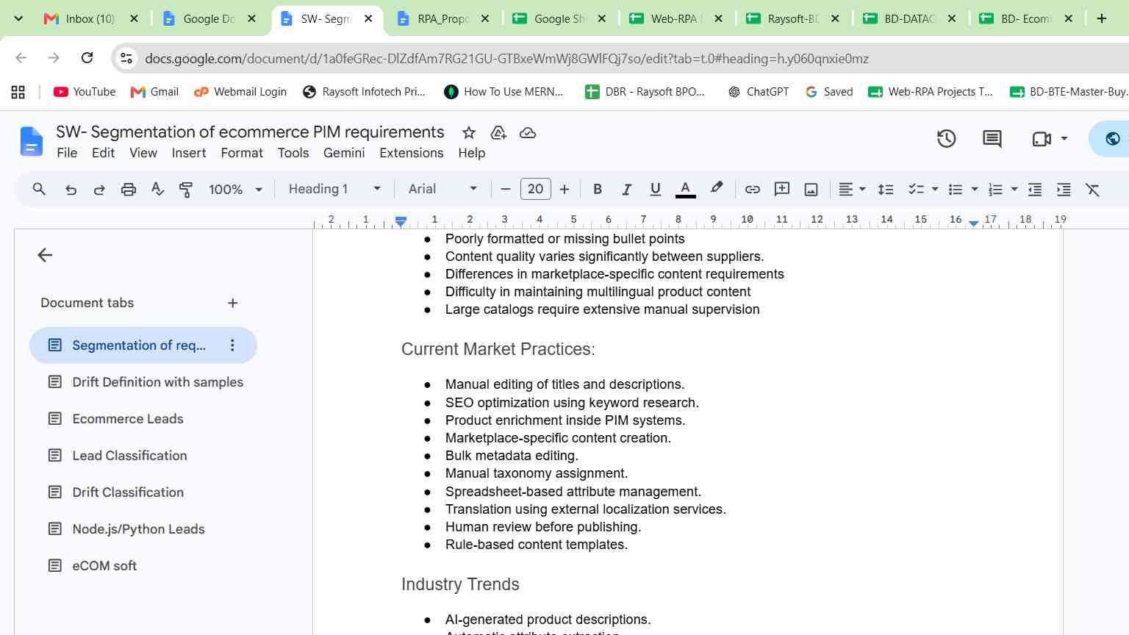Open the text color picker
1129x635 pixels.
pos(685,190)
